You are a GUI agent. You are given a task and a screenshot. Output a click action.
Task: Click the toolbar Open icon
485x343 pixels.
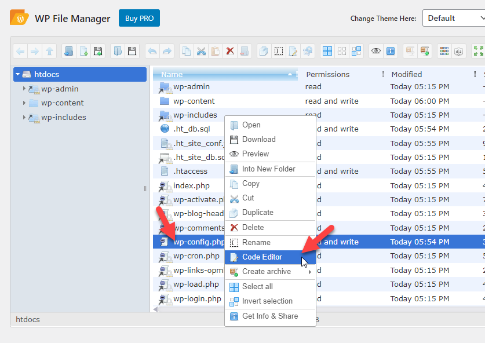(x=118, y=51)
